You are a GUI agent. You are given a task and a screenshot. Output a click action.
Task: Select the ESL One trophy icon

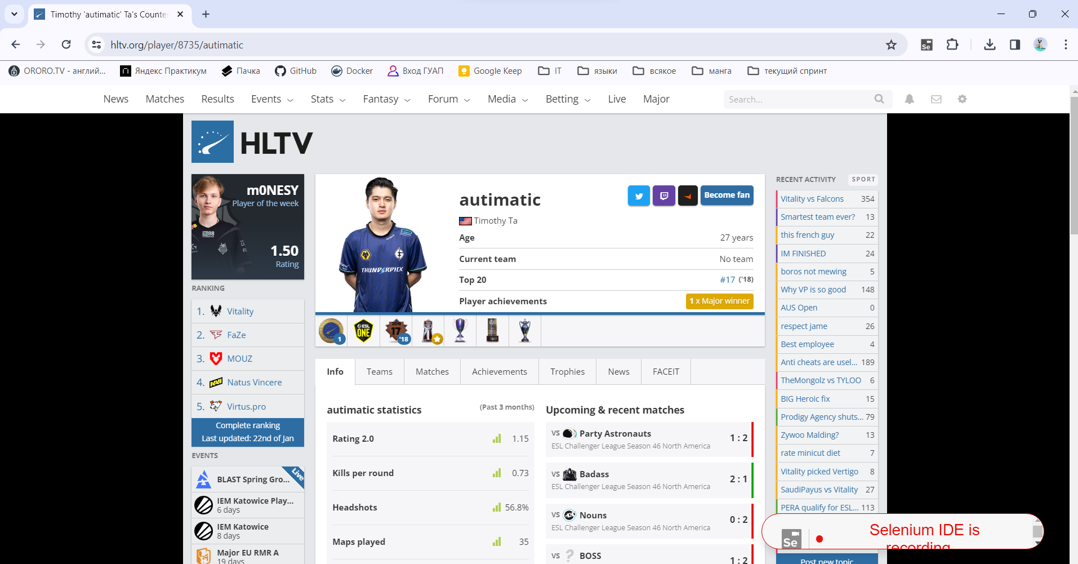tap(363, 331)
